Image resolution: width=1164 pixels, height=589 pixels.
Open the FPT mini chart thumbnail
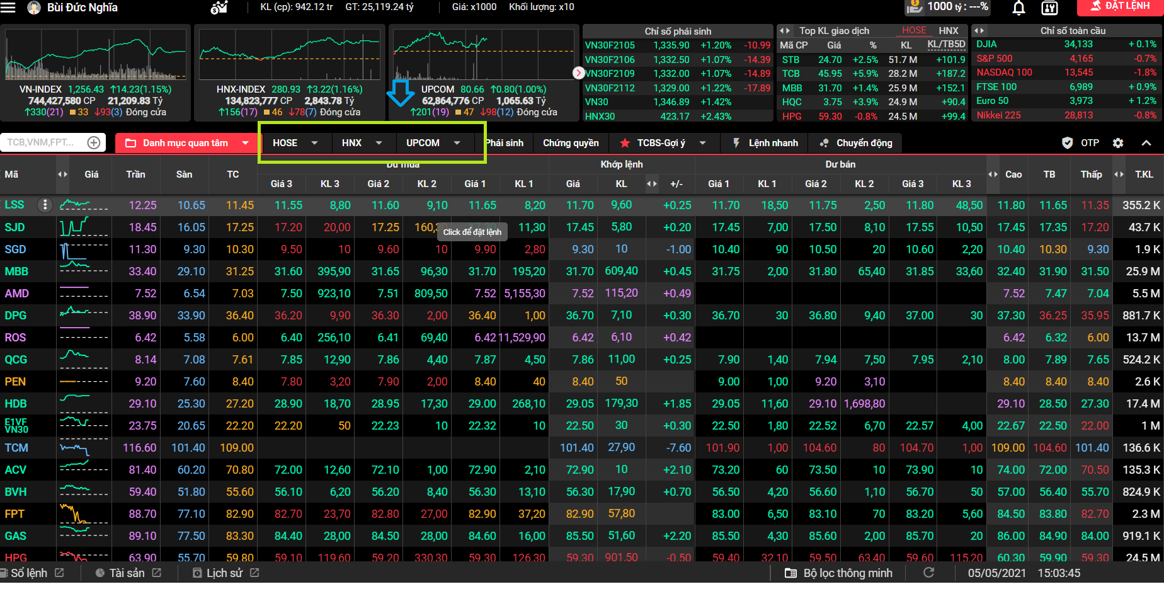(x=84, y=514)
